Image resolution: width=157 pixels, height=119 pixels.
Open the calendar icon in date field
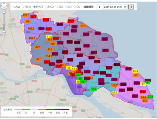[125, 7]
